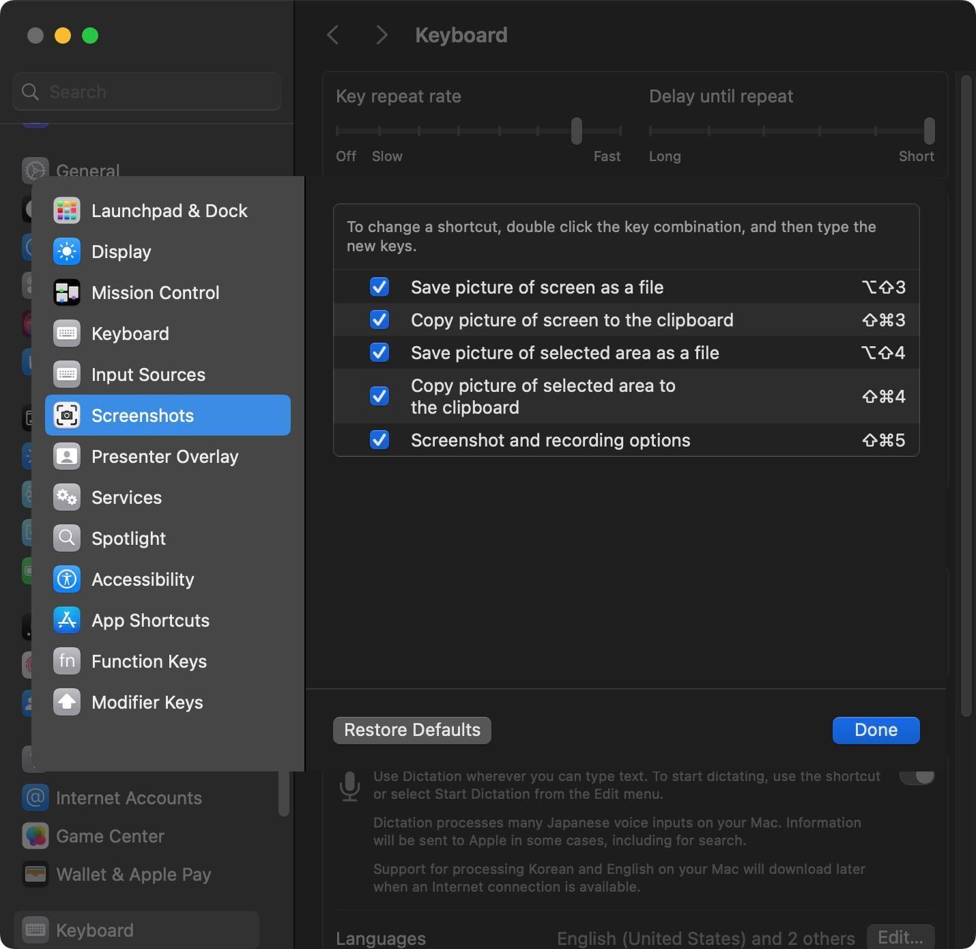Click the Search field

click(147, 91)
